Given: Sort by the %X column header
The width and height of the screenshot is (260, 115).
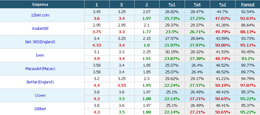Looking at the screenshot, I should pos(197,5).
